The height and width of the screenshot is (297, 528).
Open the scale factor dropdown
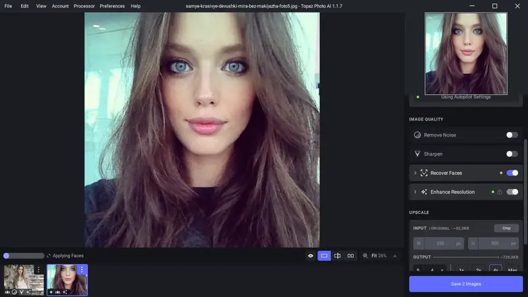pyautogui.click(x=430, y=269)
